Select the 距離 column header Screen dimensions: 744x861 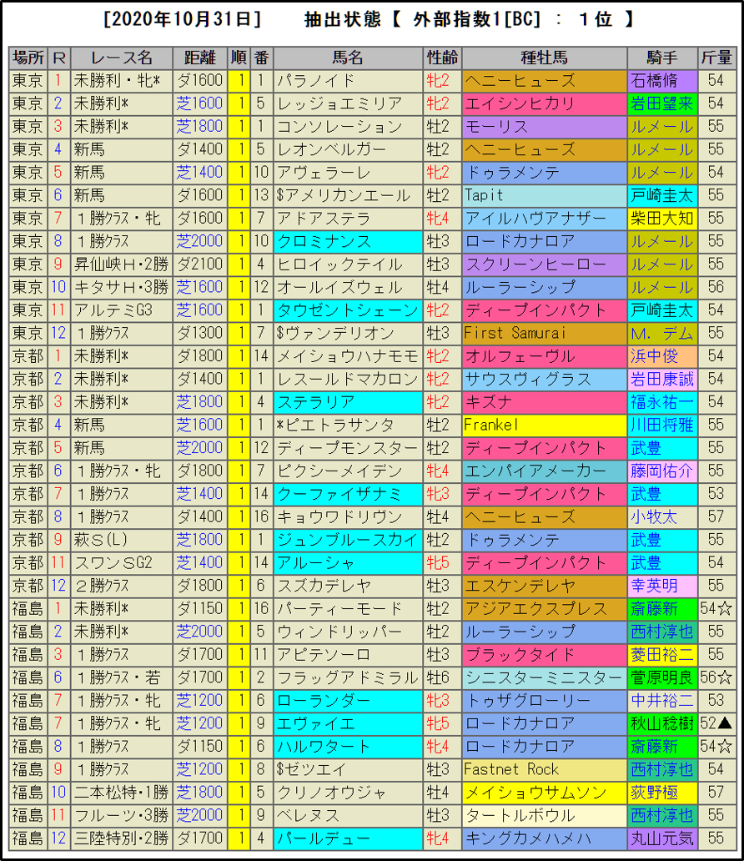[x=199, y=58]
